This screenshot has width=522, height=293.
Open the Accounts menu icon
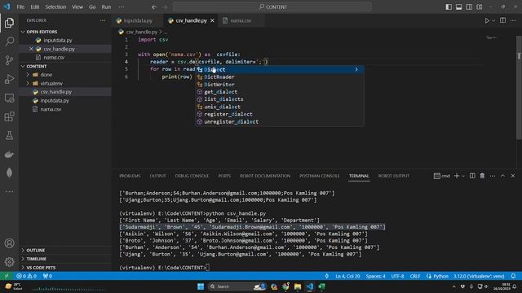[x=9, y=243]
